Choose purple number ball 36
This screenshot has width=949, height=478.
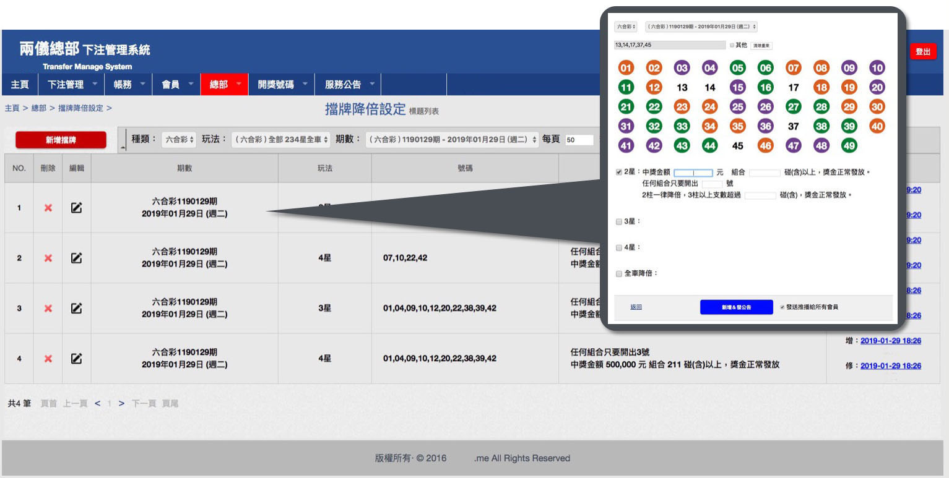coord(766,126)
